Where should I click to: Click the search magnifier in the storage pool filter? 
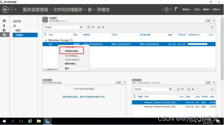81,27
